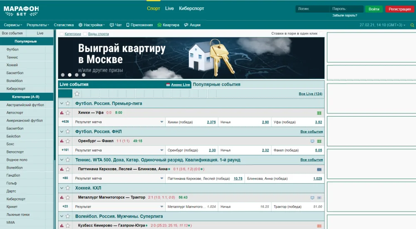Click the Marathon Bet logo
This screenshot has height=229, width=416.
pyautogui.click(x=21, y=11)
